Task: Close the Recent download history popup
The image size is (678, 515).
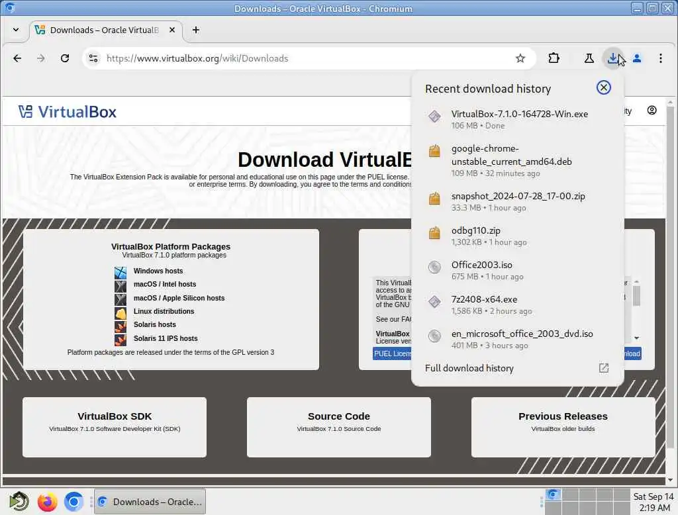Action: (x=604, y=88)
